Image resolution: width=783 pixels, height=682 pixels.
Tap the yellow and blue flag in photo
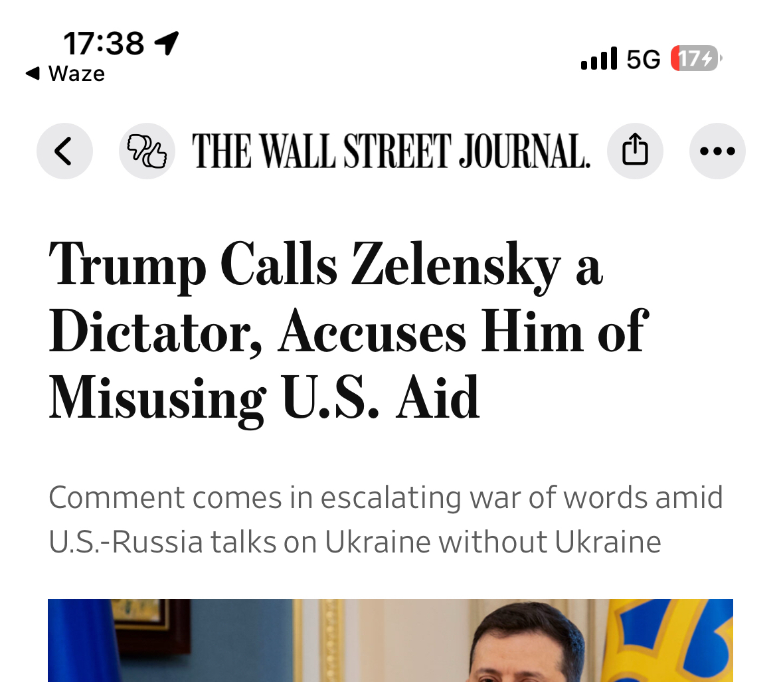[x=671, y=641]
